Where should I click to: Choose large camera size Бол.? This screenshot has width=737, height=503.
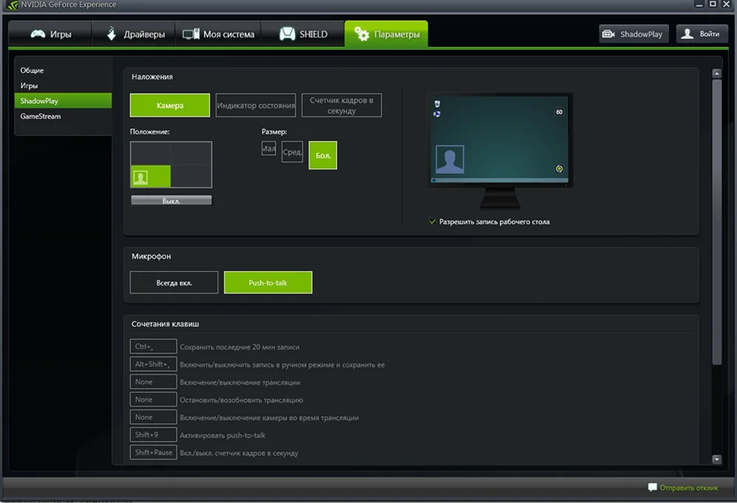[323, 156]
